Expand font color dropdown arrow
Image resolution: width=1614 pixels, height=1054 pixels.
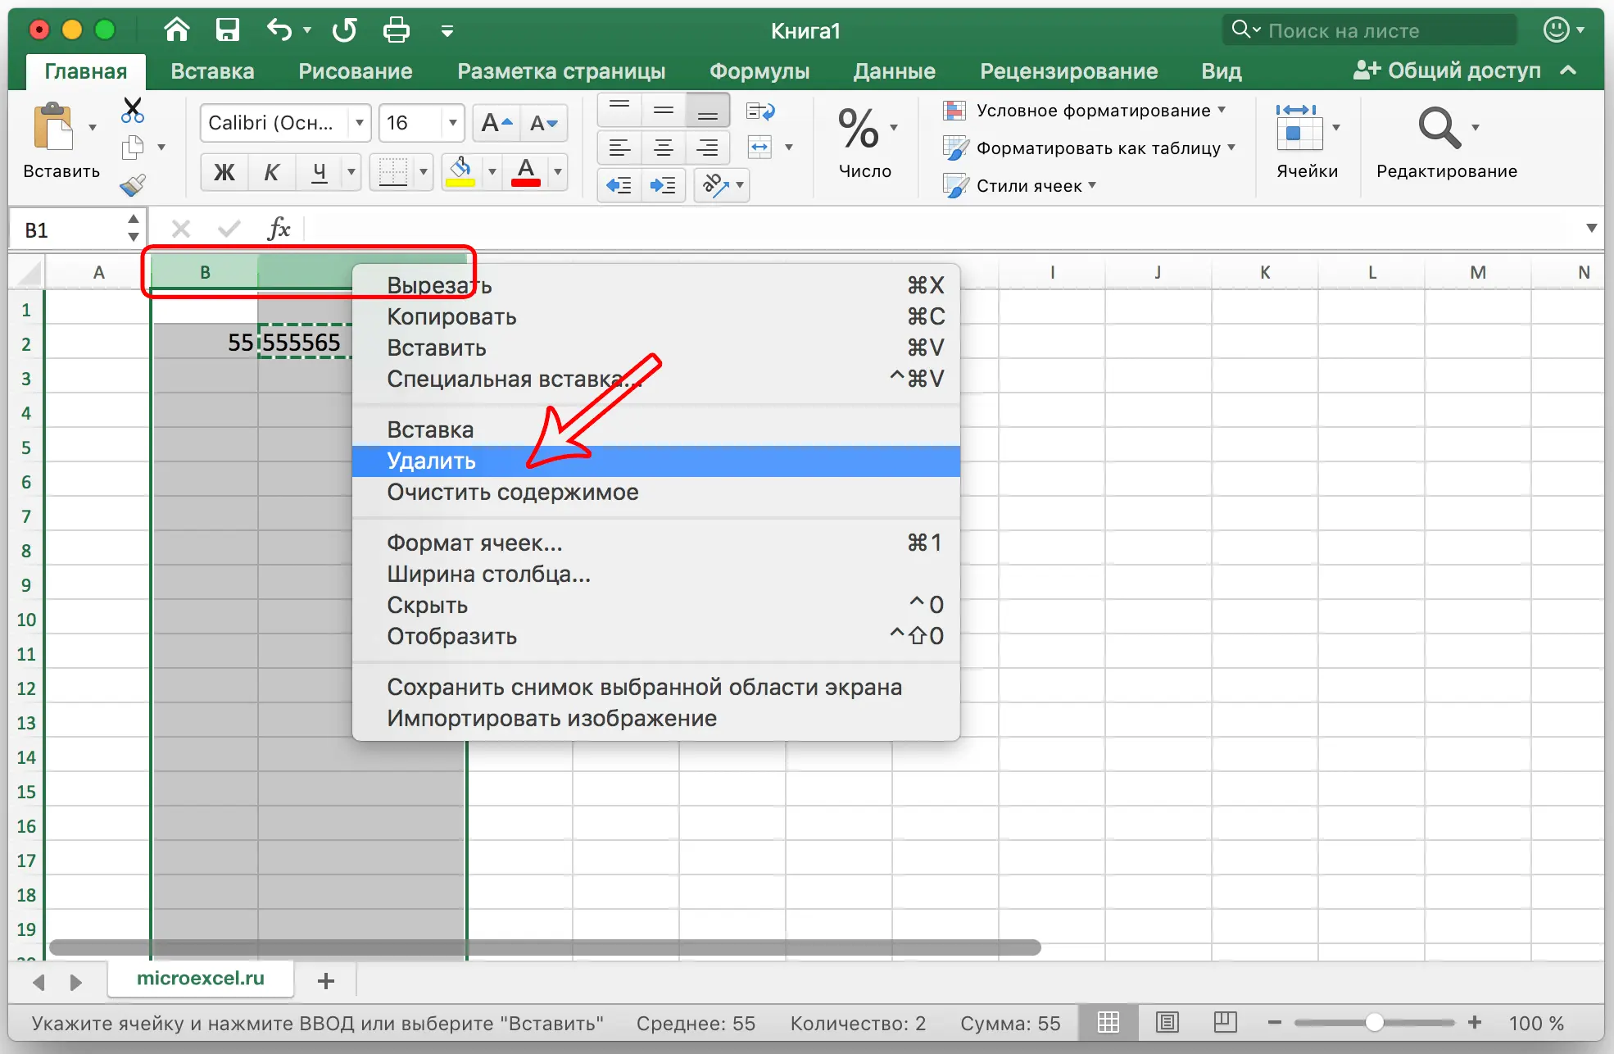(x=558, y=172)
